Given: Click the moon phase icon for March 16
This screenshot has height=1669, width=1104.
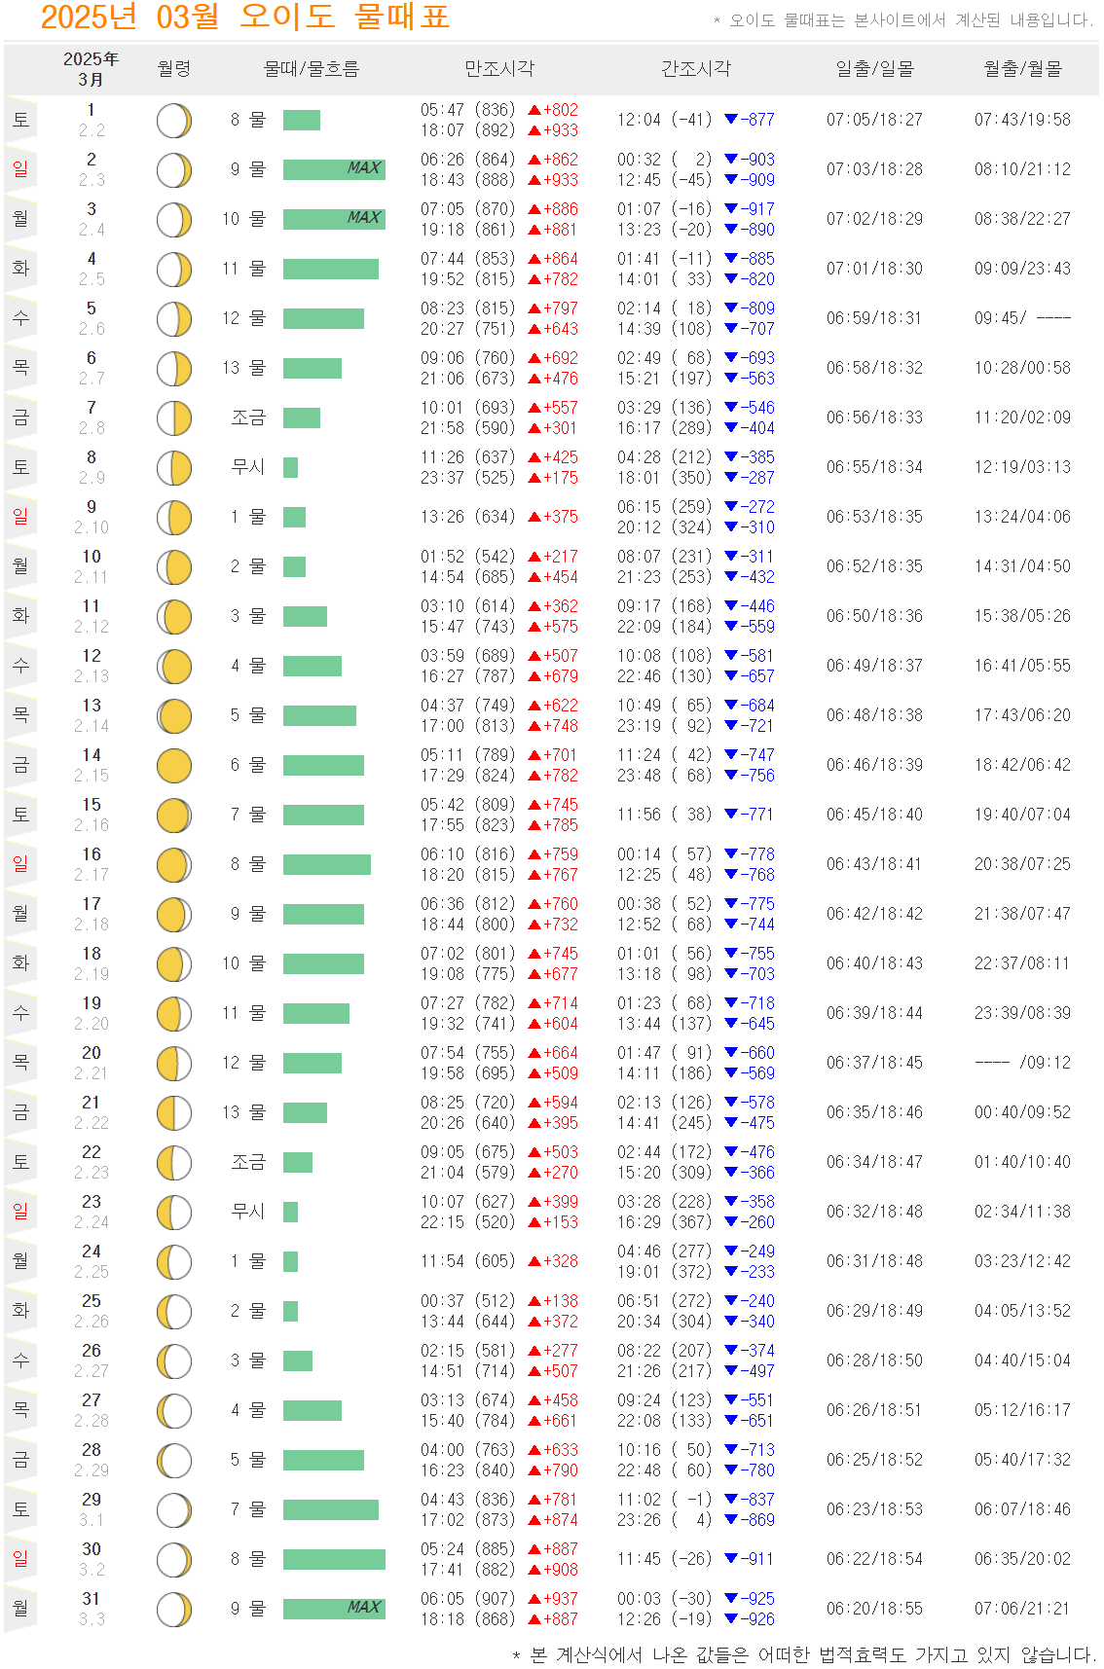Looking at the screenshot, I should pyautogui.click(x=174, y=865).
